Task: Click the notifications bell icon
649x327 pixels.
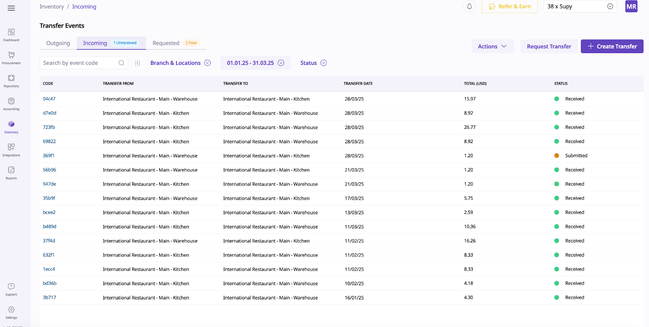Action: (x=469, y=6)
